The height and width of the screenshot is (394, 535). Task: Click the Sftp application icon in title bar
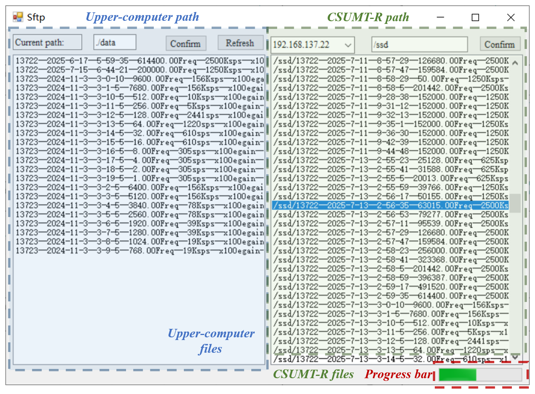[18, 17]
